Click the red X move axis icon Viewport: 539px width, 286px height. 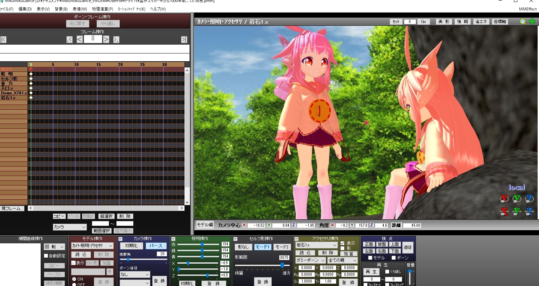[504, 212]
